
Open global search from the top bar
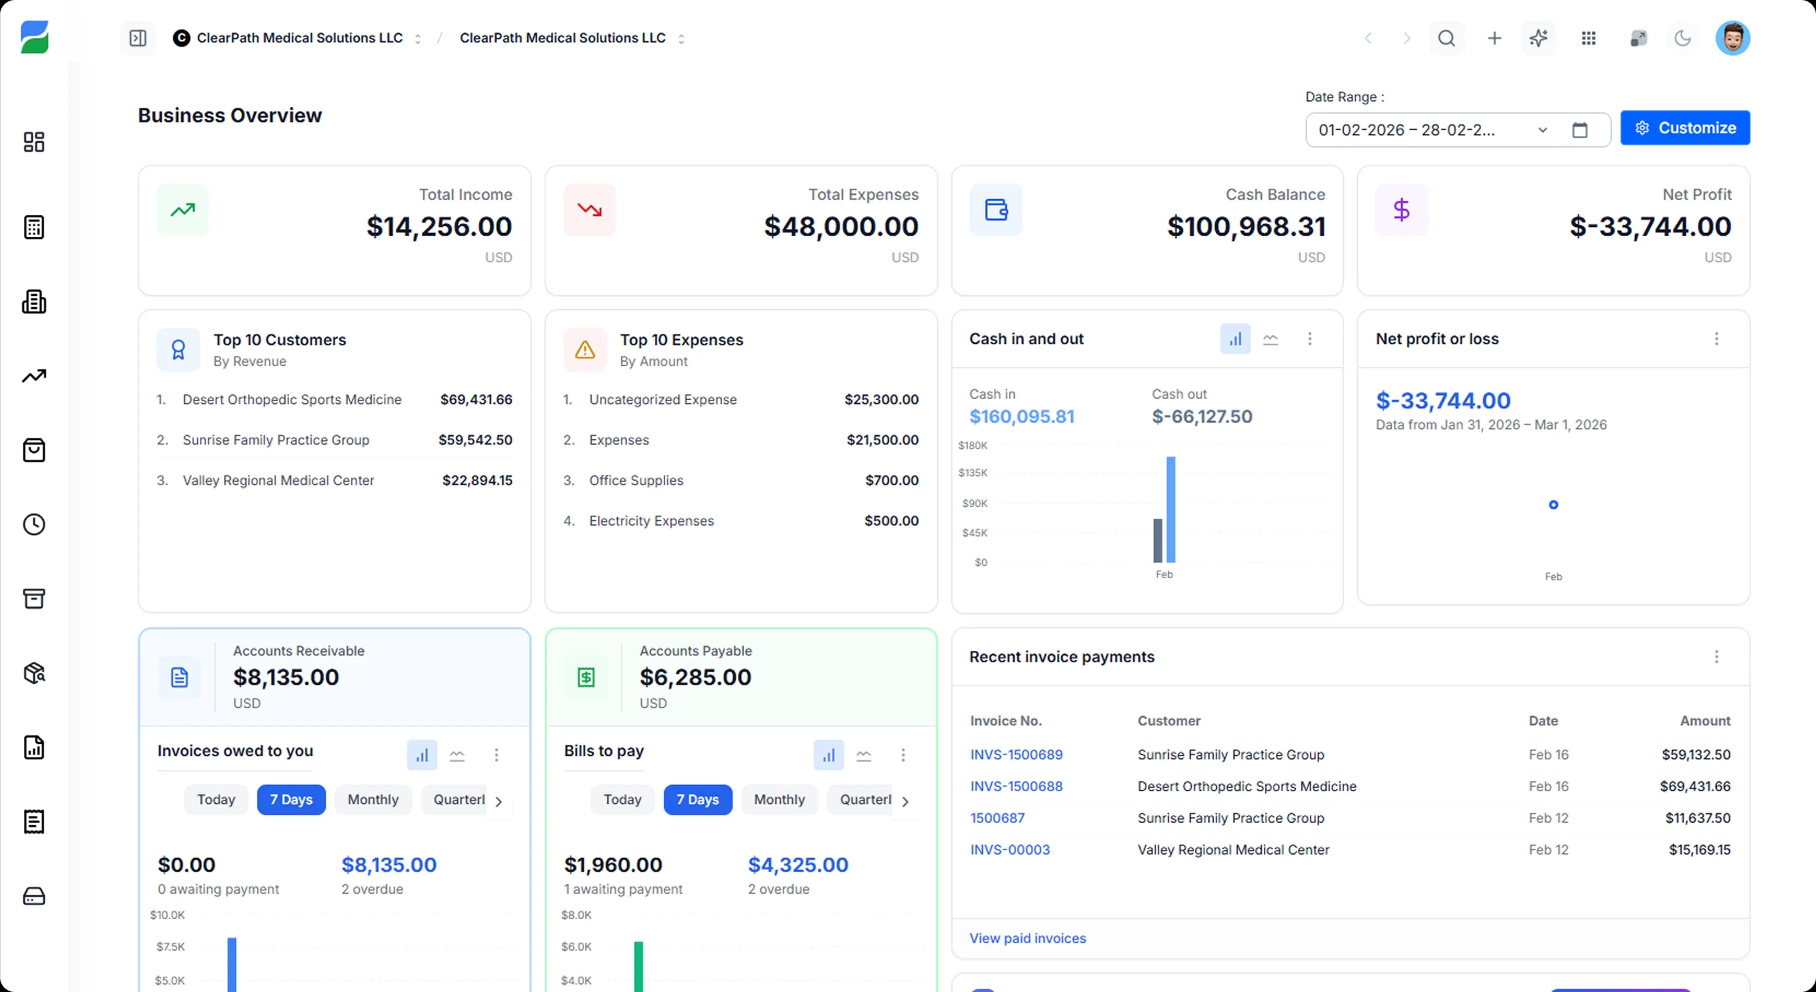pyautogui.click(x=1446, y=38)
